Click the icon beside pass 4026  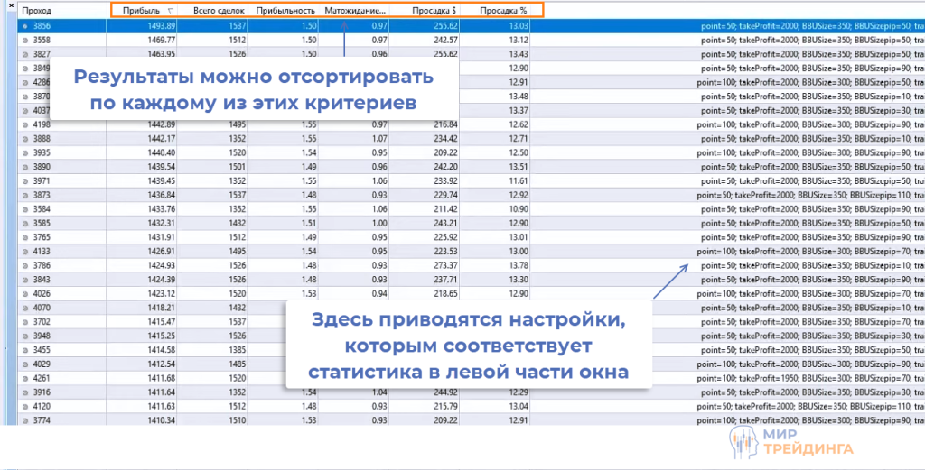(24, 293)
